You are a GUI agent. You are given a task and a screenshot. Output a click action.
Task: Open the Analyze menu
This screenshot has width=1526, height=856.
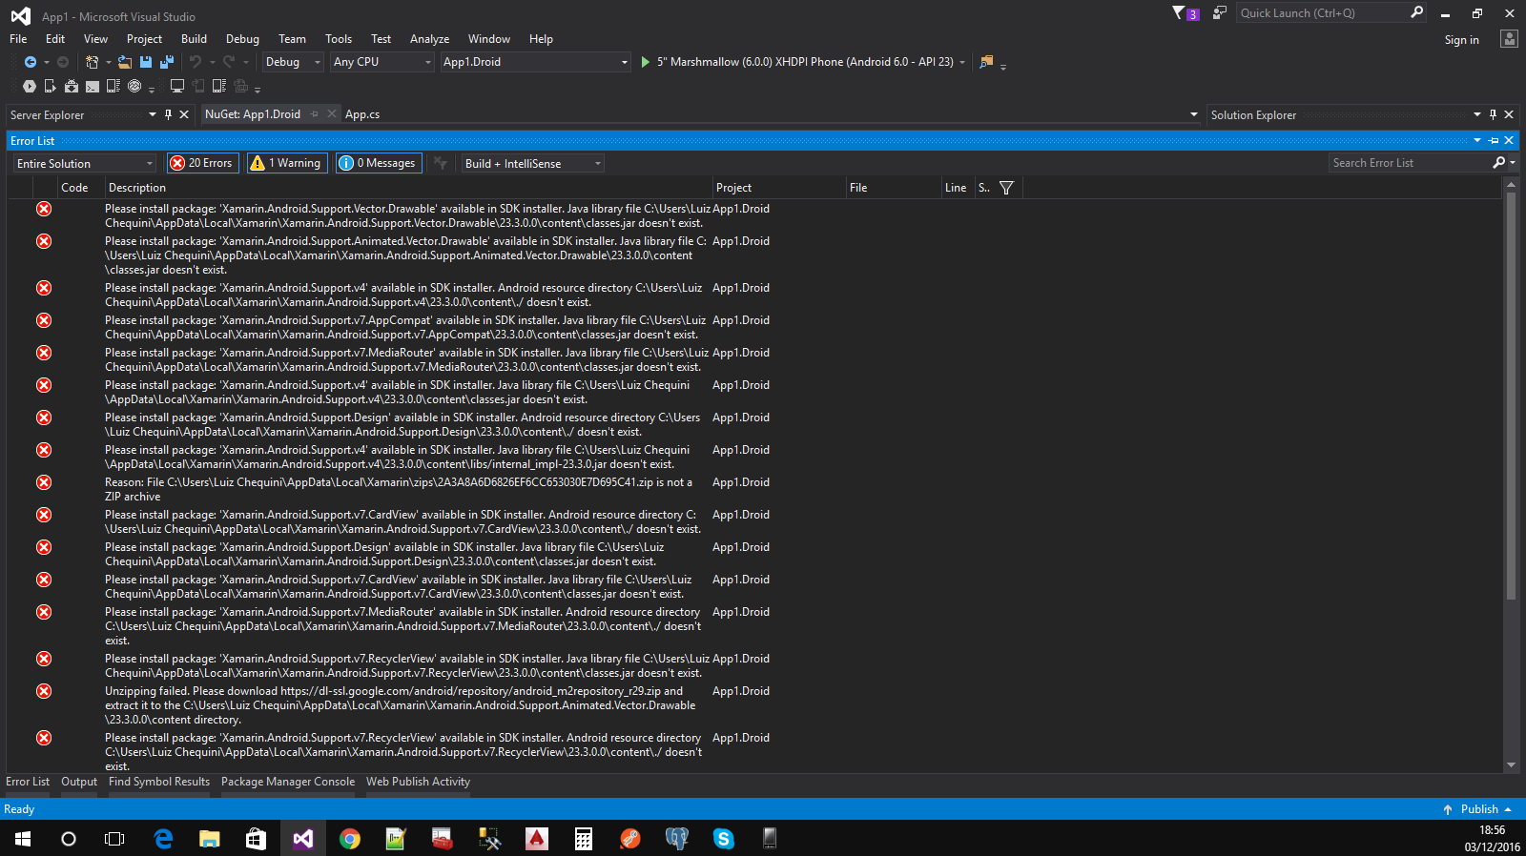point(429,39)
